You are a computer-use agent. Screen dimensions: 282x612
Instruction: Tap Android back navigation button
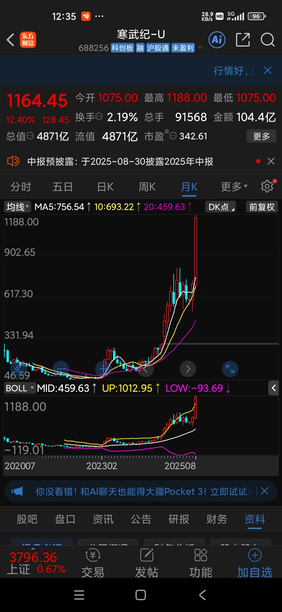203,595
